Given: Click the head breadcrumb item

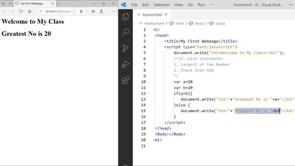Looking at the screenshot, I should point(200,24).
